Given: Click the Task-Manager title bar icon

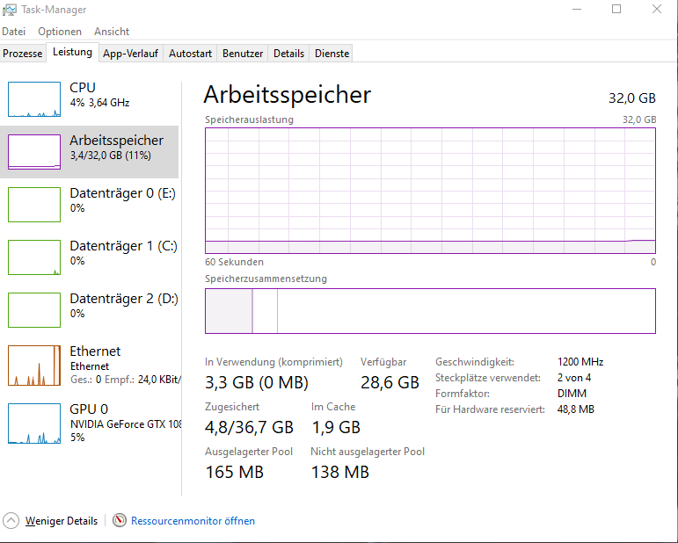Looking at the screenshot, I should click(11, 10).
